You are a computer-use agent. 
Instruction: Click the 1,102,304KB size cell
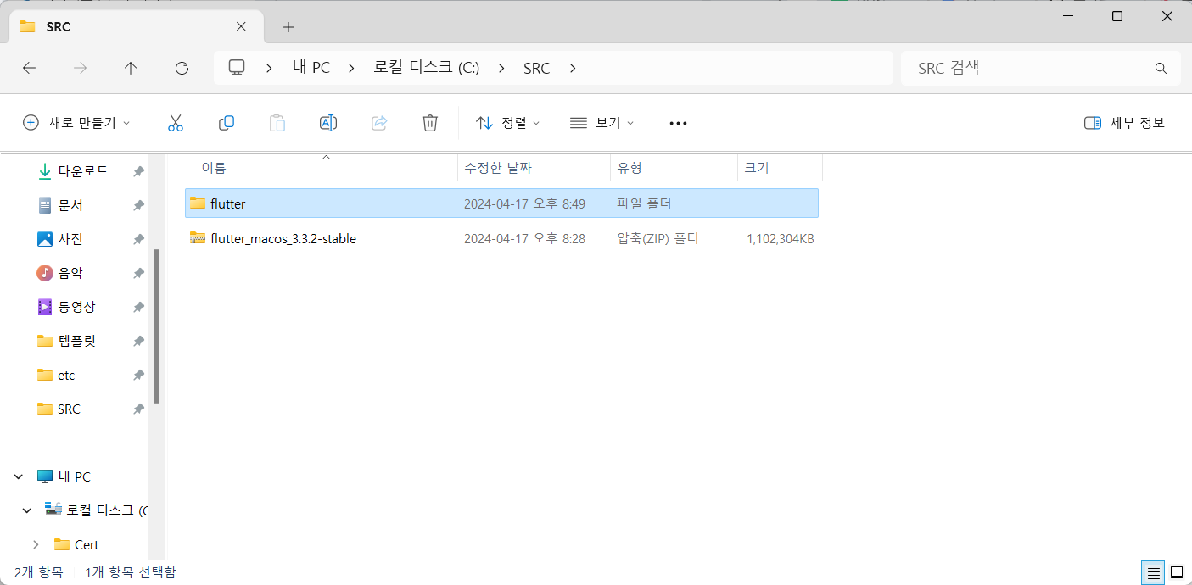click(x=781, y=239)
